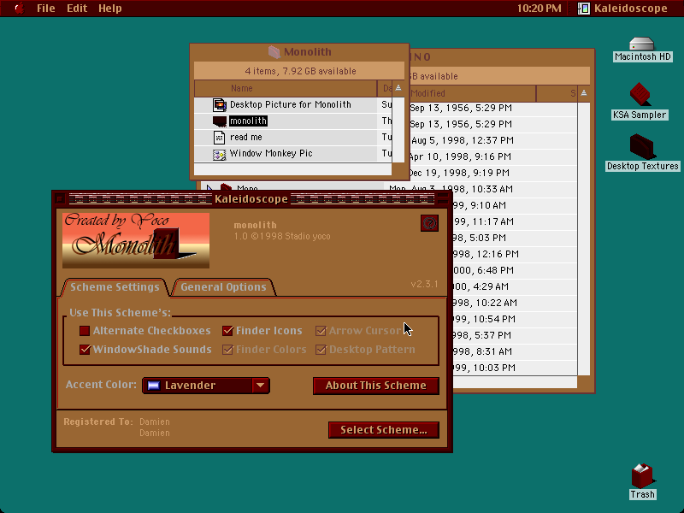Click the Monolith scheme banner image
Viewport: 684px width, 513px height.
pos(136,240)
